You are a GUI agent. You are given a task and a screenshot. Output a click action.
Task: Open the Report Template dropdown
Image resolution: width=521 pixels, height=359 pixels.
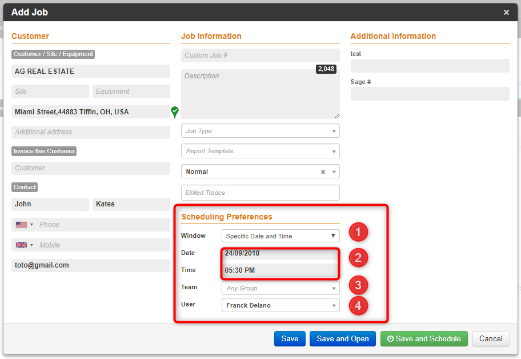pos(260,151)
